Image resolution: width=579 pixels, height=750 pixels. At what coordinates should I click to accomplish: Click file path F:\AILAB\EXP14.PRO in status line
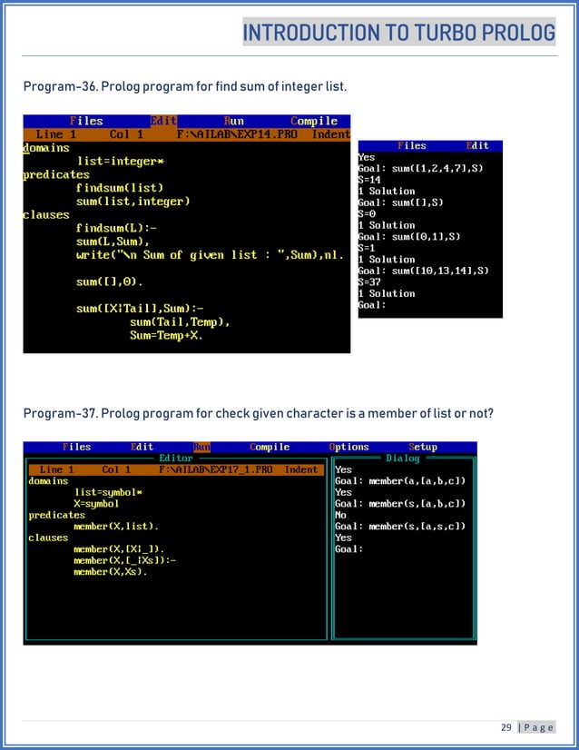237,134
